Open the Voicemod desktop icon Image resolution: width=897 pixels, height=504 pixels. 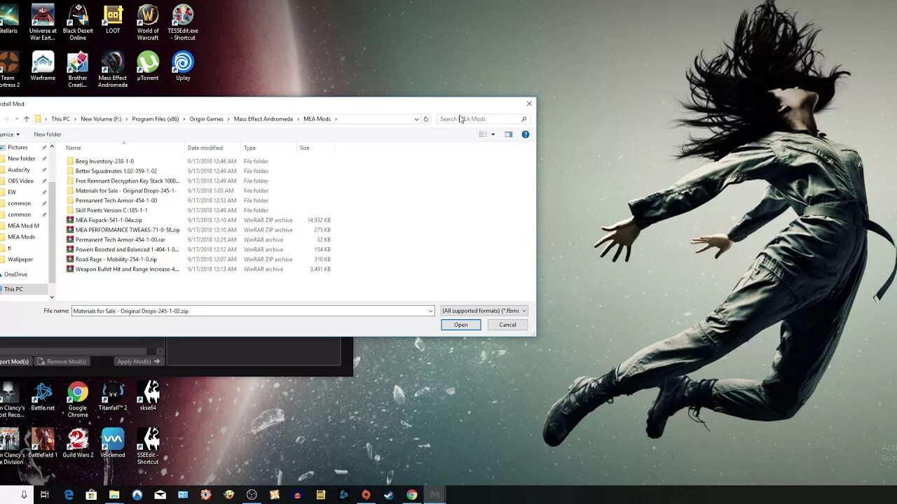pyautogui.click(x=113, y=443)
